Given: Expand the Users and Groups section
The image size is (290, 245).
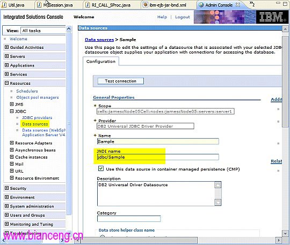Looking at the screenshot, I should (x=6, y=215).
